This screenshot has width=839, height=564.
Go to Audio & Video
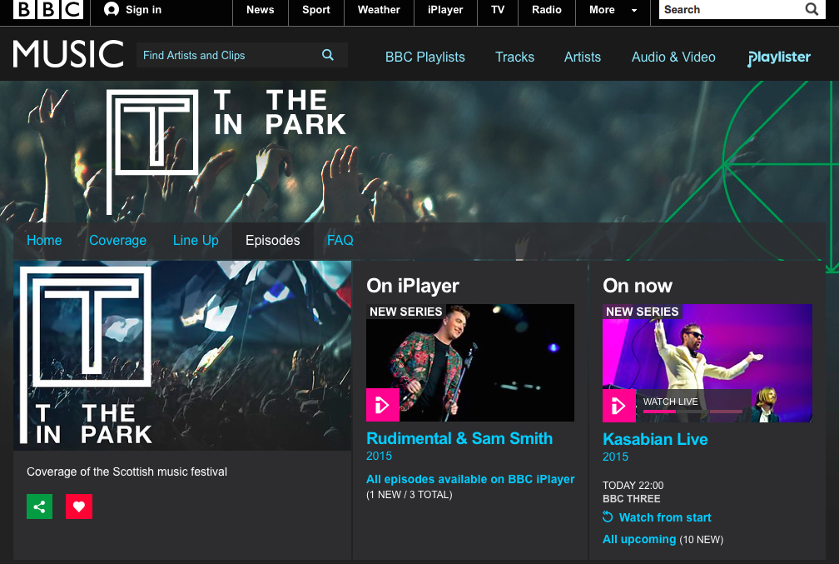pos(673,57)
